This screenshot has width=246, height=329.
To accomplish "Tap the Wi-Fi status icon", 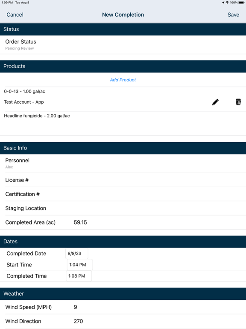I will pos(227,3).
